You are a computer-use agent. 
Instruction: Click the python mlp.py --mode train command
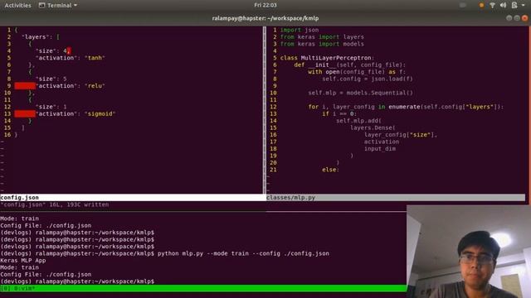coord(243,253)
